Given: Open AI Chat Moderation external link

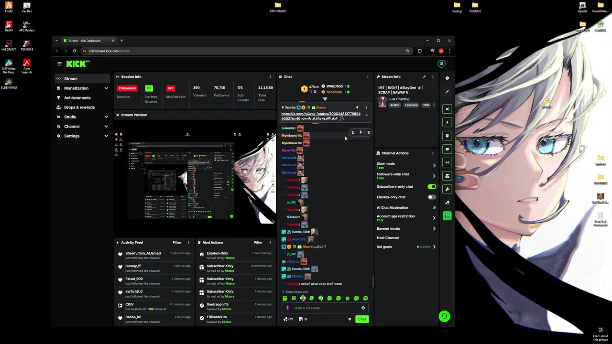Looking at the screenshot, I should tap(434, 208).
